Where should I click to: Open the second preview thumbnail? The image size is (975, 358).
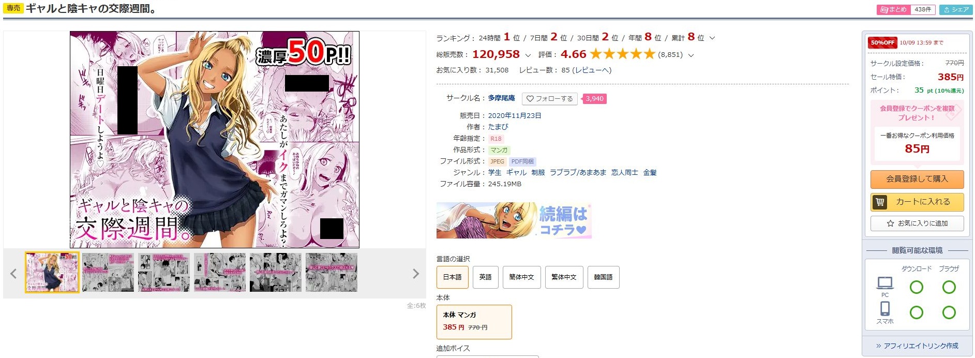108,273
